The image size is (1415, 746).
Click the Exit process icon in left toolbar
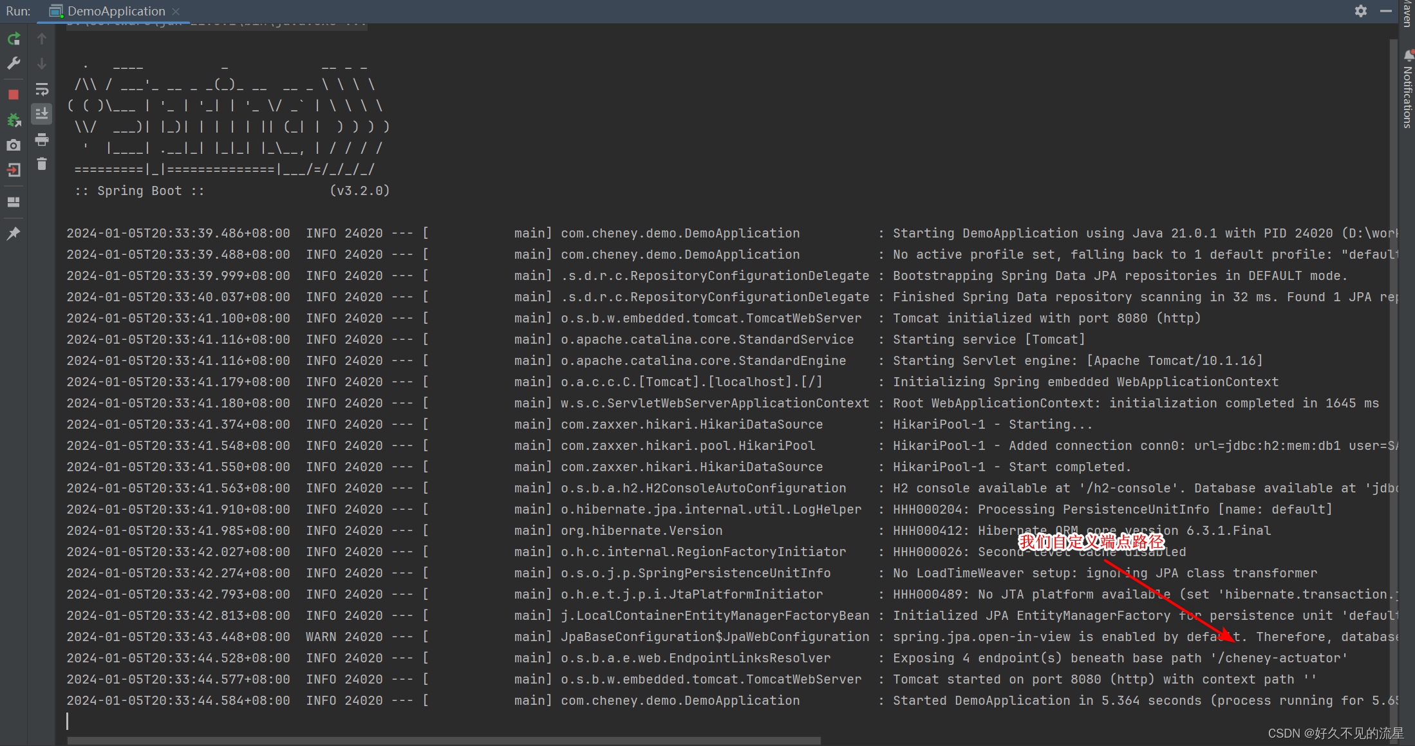click(x=14, y=171)
